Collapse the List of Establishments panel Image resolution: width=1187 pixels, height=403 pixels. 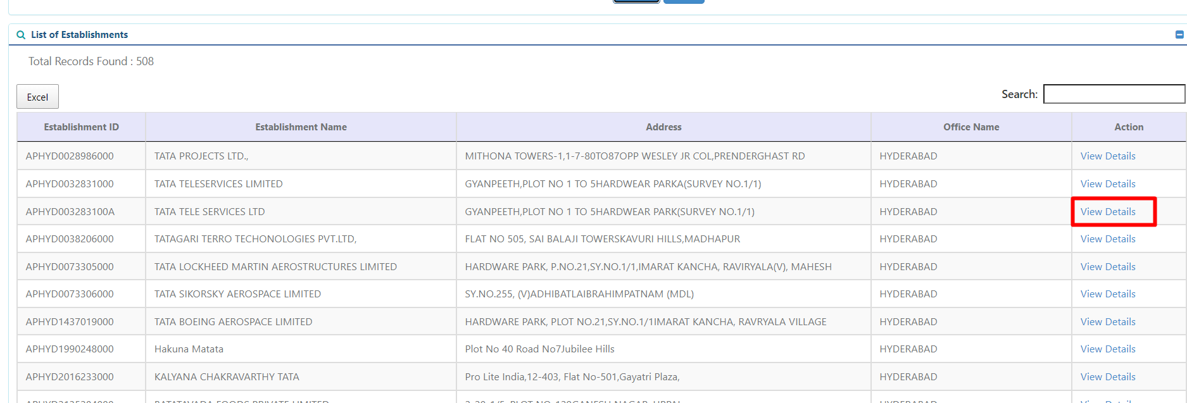(1179, 35)
